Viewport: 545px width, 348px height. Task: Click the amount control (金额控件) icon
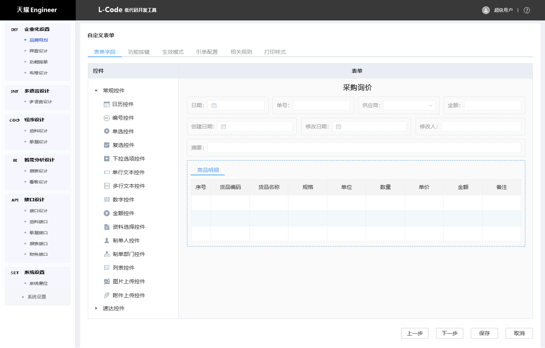pos(107,213)
